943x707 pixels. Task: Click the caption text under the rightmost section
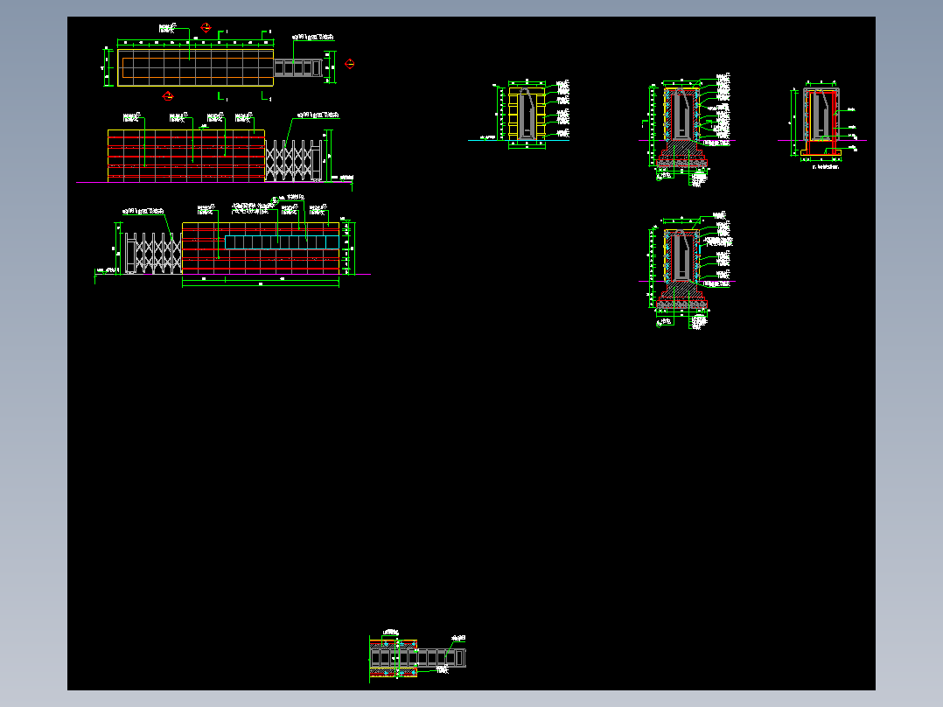[825, 167]
